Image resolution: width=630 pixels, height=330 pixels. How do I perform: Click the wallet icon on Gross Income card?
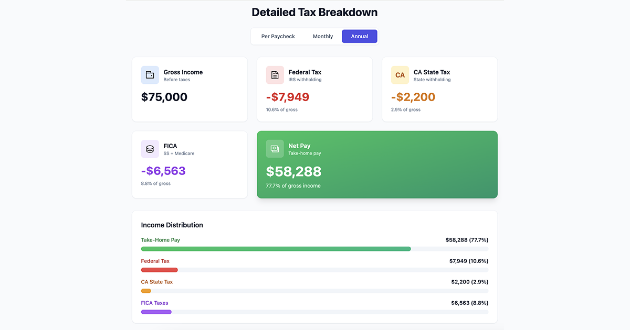tap(150, 75)
